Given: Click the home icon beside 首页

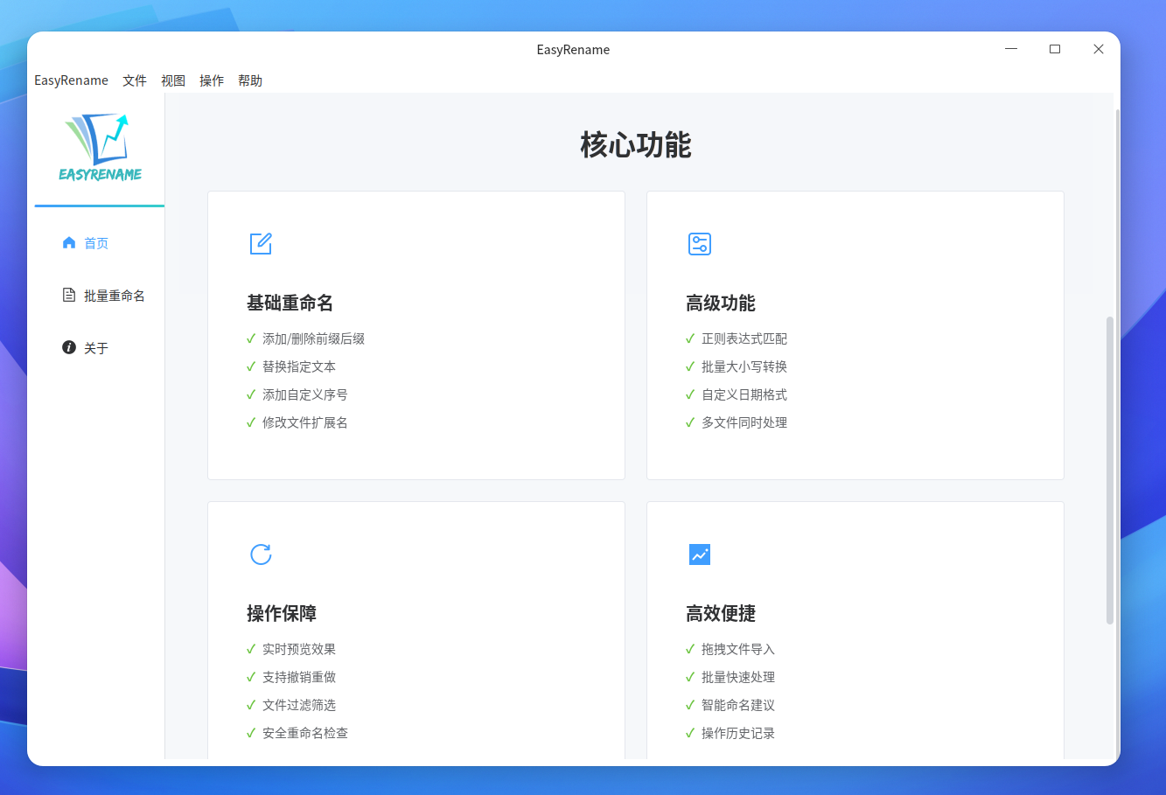Looking at the screenshot, I should pyautogui.click(x=69, y=242).
